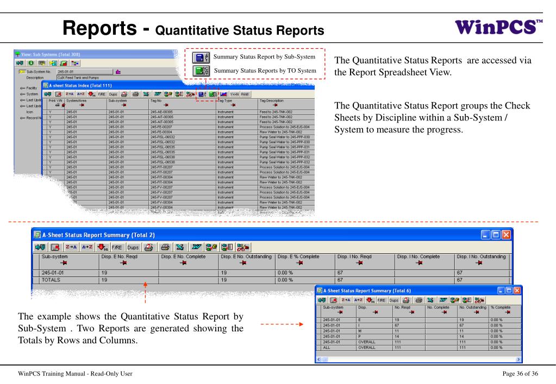
Task: Click the Dups button in Total 6 summary
Action: pos(393,300)
